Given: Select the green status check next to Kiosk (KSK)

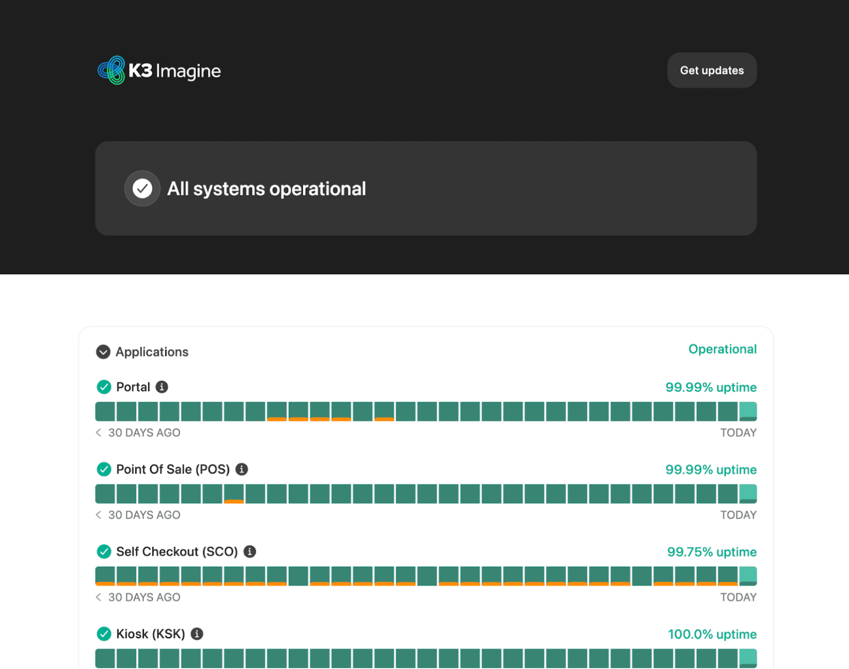Looking at the screenshot, I should (103, 634).
